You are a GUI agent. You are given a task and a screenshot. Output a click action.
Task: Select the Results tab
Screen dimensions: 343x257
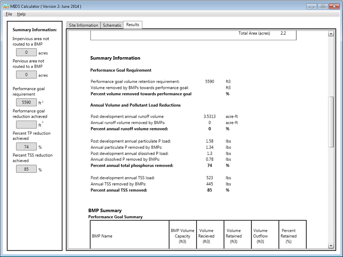[133, 25]
